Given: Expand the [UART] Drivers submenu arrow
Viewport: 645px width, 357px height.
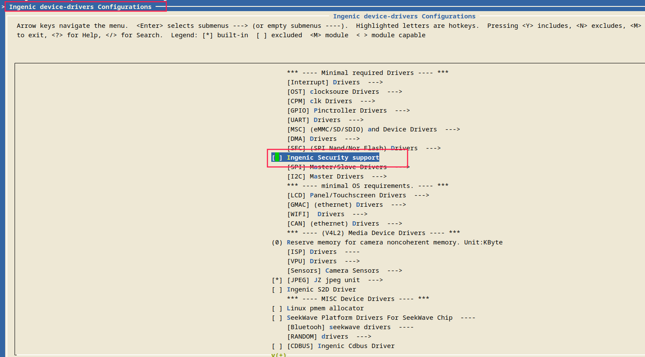Looking at the screenshot, I should click(x=356, y=120).
